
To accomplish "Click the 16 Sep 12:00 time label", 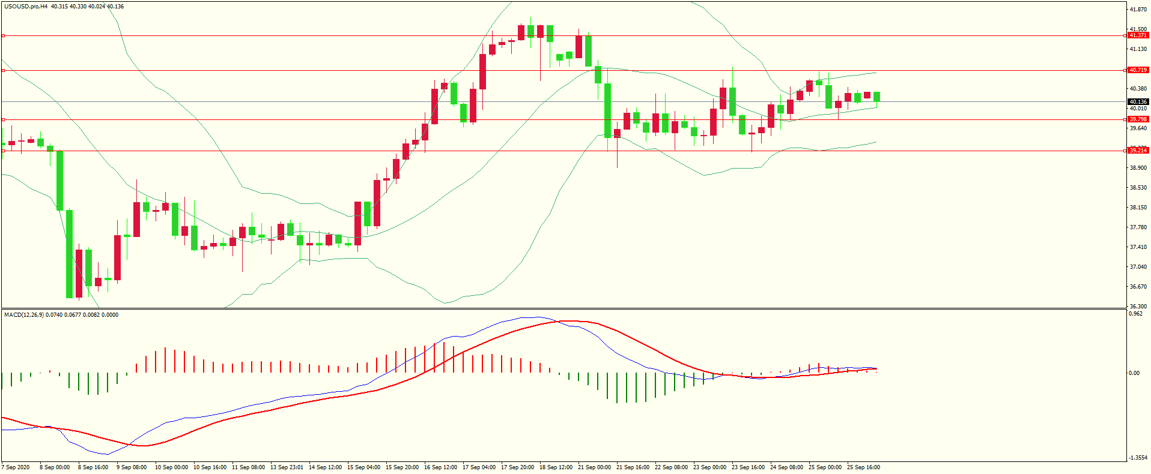I will [440, 467].
